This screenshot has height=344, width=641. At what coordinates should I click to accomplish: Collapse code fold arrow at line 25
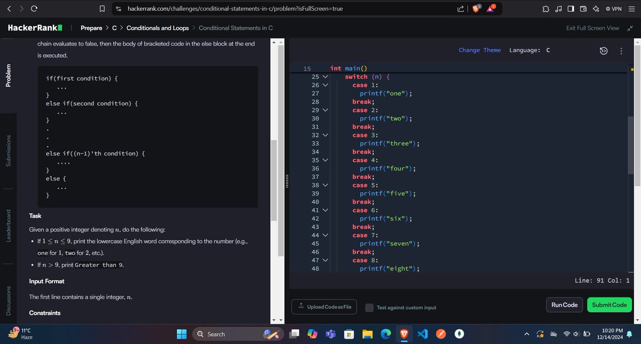324,77
